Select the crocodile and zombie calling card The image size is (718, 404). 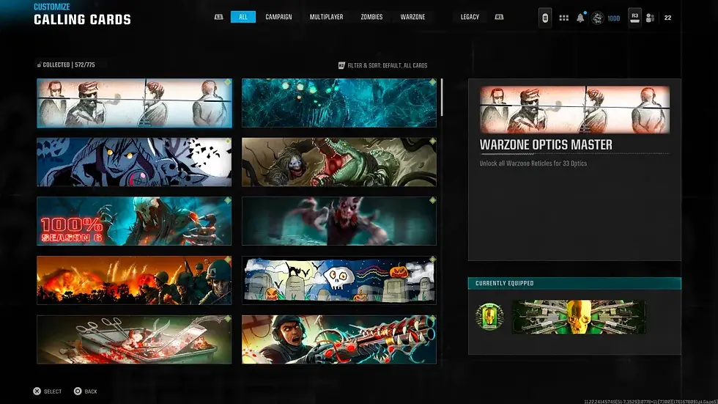tap(338, 162)
